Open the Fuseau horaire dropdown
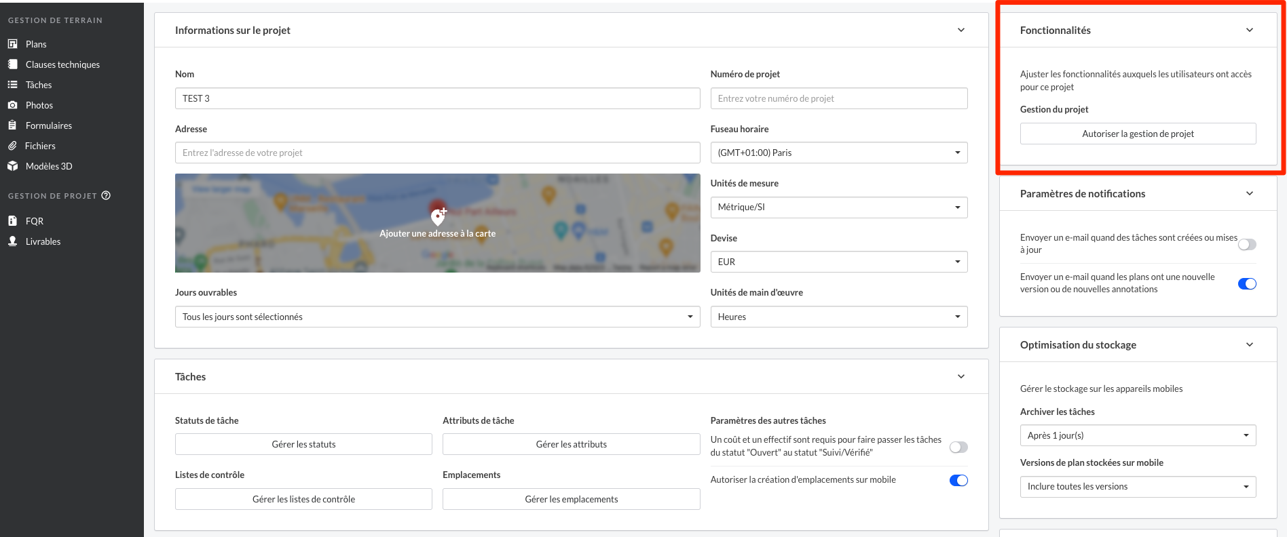 click(839, 153)
